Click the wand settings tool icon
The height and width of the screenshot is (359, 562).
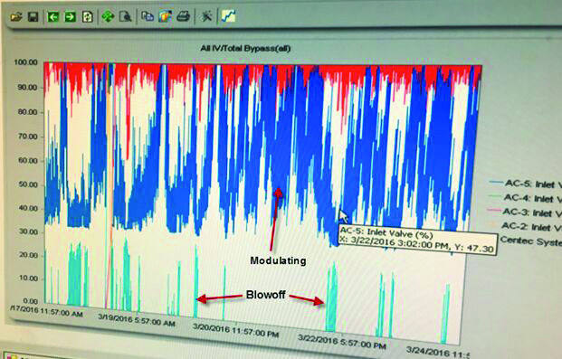click(206, 15)
